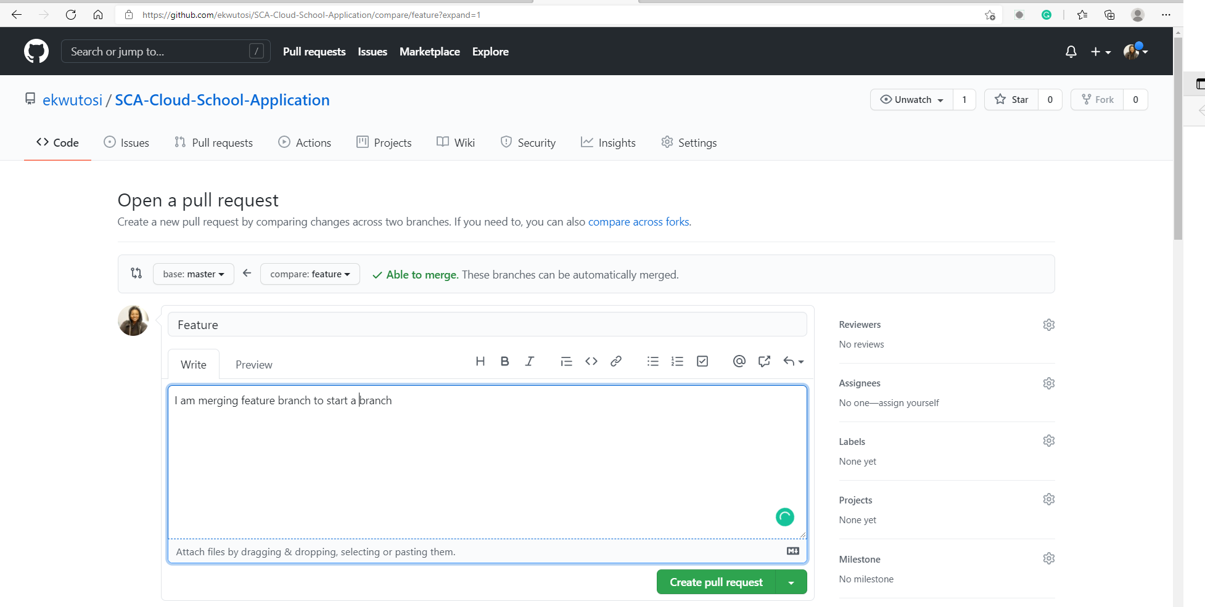Go to the repository Issues tab
The height and width of the screenshot is (607, 1205).
coord(126,142)
